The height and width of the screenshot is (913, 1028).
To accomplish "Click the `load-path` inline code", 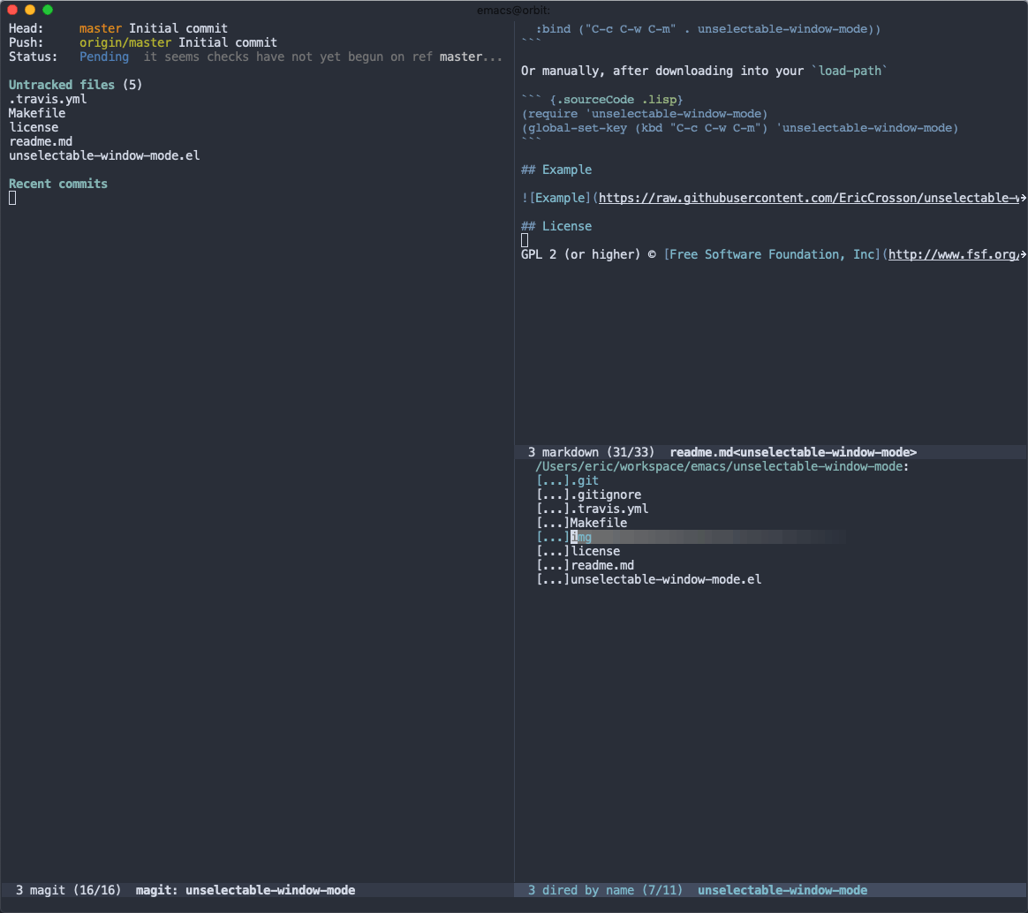I will [849, 71].
